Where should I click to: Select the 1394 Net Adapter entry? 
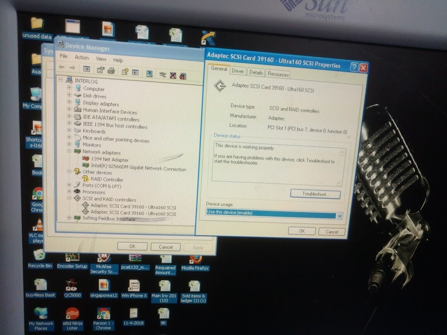point(110,160)
